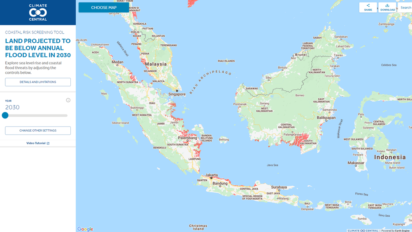Click the year slider track

[x=36, y=116]
